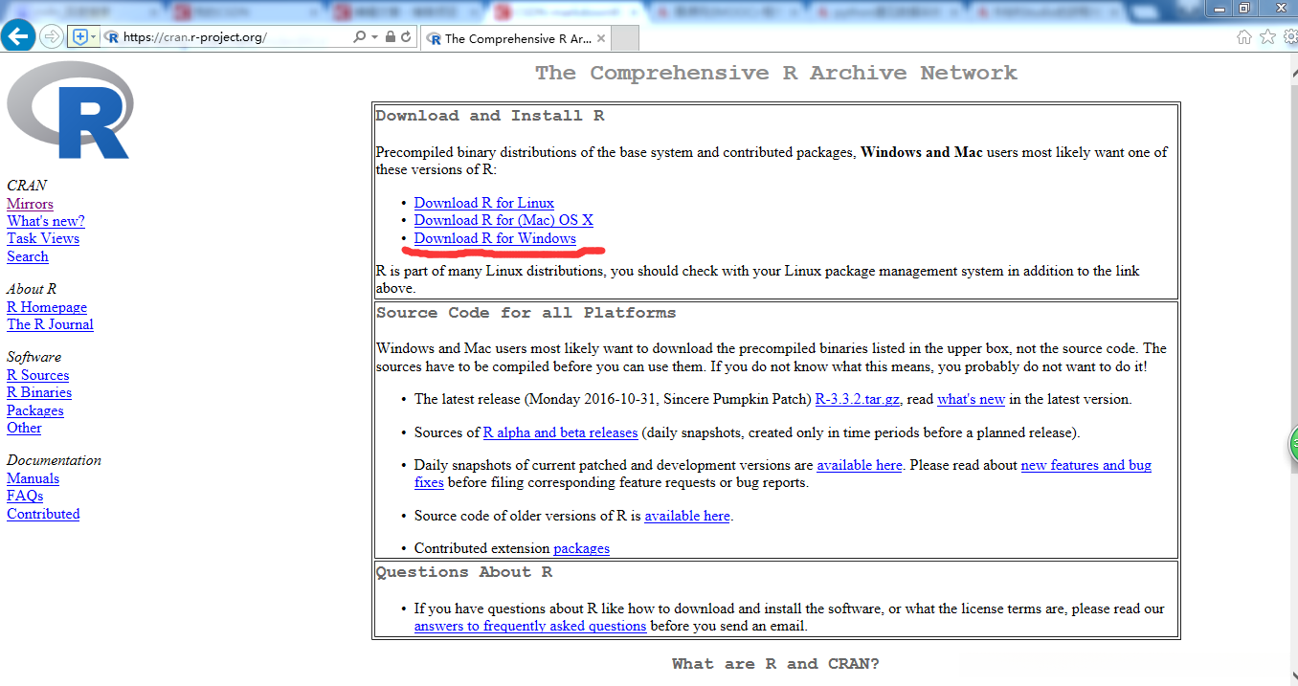Open the Search link in the CRAN section
1298x686 pixels.
28,256
